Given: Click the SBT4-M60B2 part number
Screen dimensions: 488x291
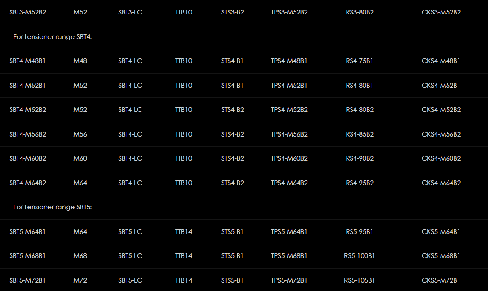Looking at the screenshot, I should [28, 158].
